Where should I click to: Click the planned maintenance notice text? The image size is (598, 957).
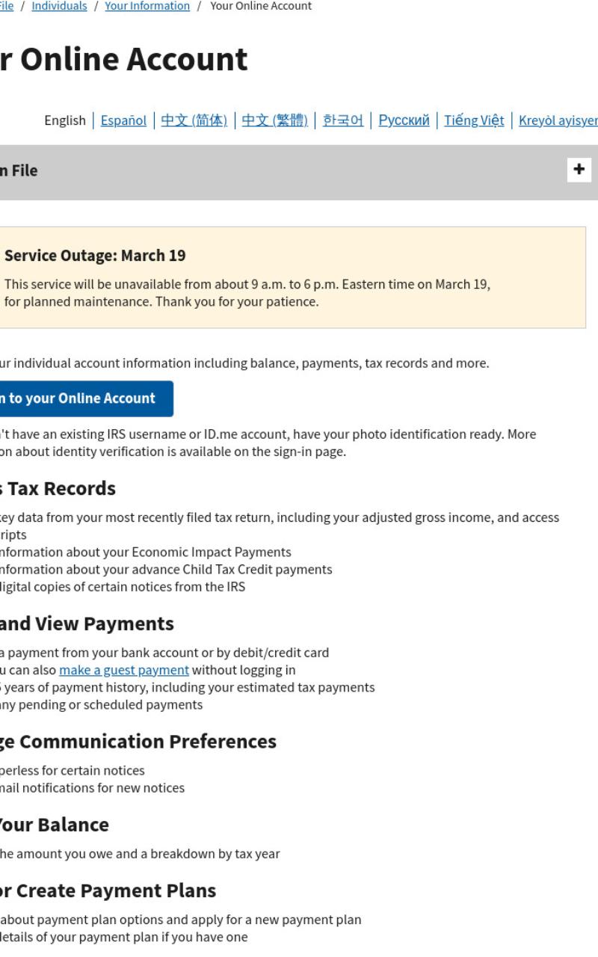click(247, 293)
